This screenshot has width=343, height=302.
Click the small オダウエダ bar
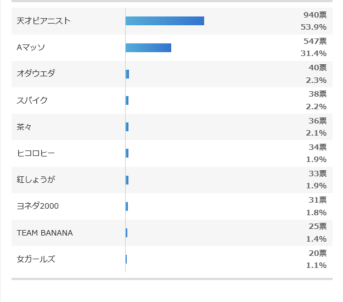coord(127,74)
